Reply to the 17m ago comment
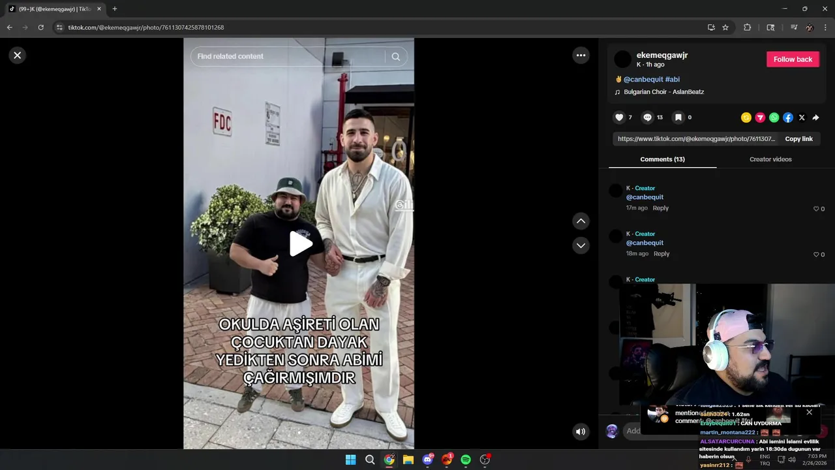Viewport: 835px width, 470px height. 661,208
